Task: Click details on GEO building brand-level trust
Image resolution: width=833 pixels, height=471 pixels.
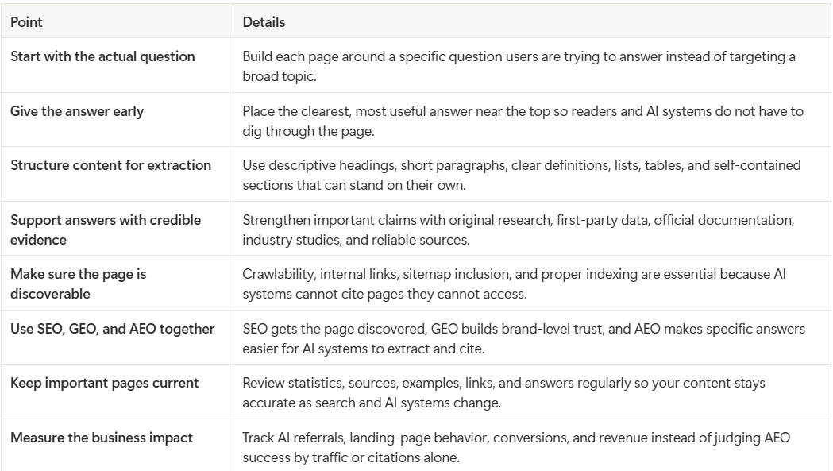Action: pos(524,338)
